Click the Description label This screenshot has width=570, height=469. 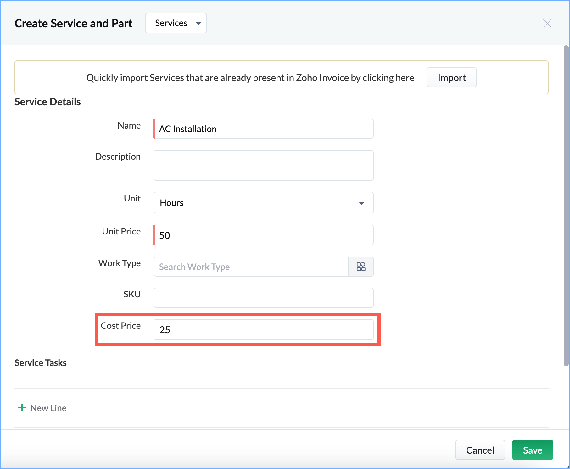pyautogui.click(x=118, y=157)
